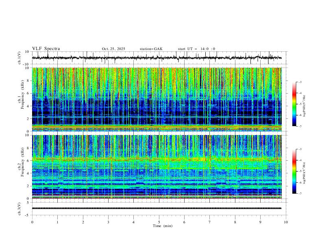Click inside the ch.2 spectrogram panel

157,167
